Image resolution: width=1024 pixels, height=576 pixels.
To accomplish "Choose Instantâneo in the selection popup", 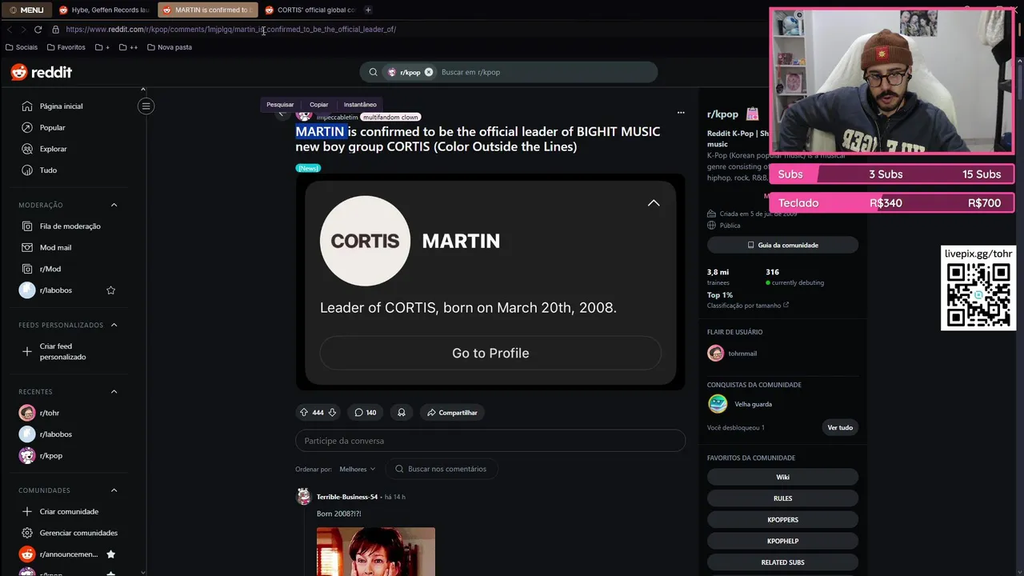I will [360, 105].
